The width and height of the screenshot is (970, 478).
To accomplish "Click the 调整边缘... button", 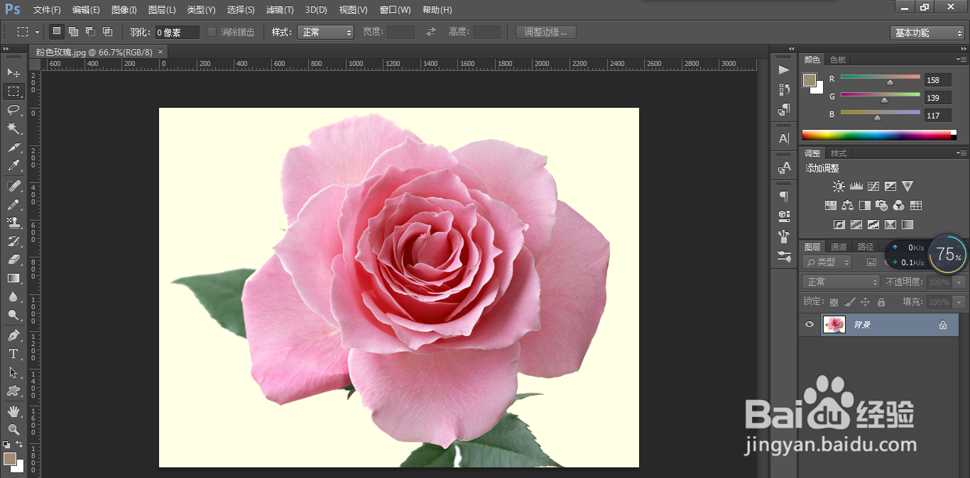I will 545,32.
